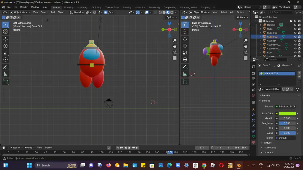Duplicate Material.014 with new material icon

tap(288, 89)
